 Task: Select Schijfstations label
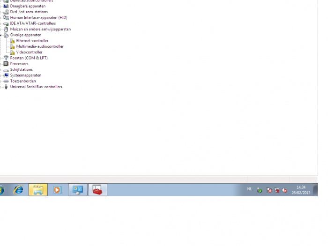pyautogui.click(x=22, y=69)
